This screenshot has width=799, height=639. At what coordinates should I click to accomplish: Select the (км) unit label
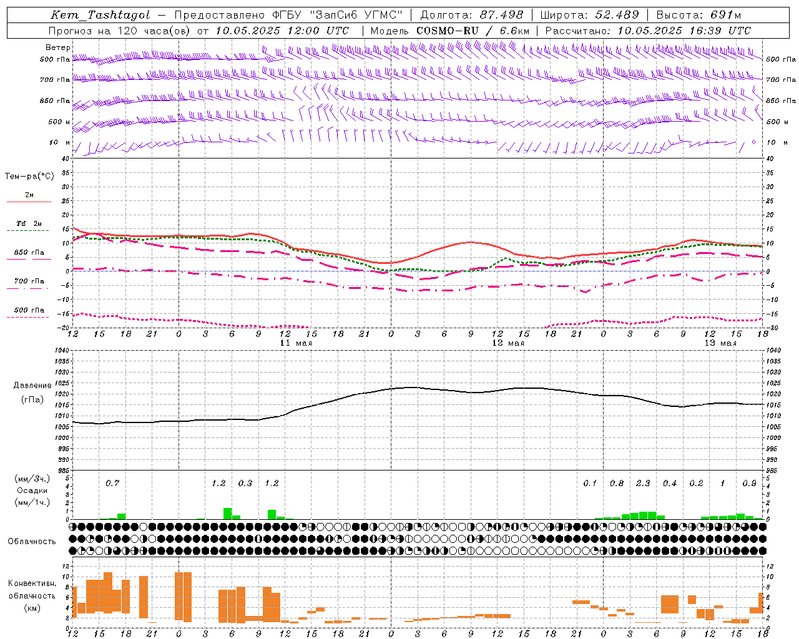pos(32,608)
